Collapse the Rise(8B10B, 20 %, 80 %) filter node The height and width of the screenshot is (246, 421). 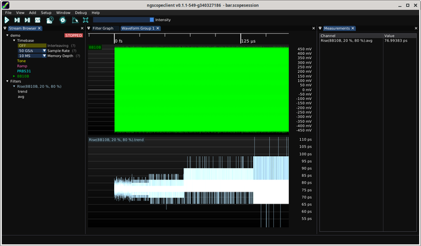(x=14, y=86)
